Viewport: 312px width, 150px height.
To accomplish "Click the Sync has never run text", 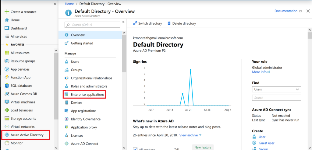I will [x=285, y=120].
